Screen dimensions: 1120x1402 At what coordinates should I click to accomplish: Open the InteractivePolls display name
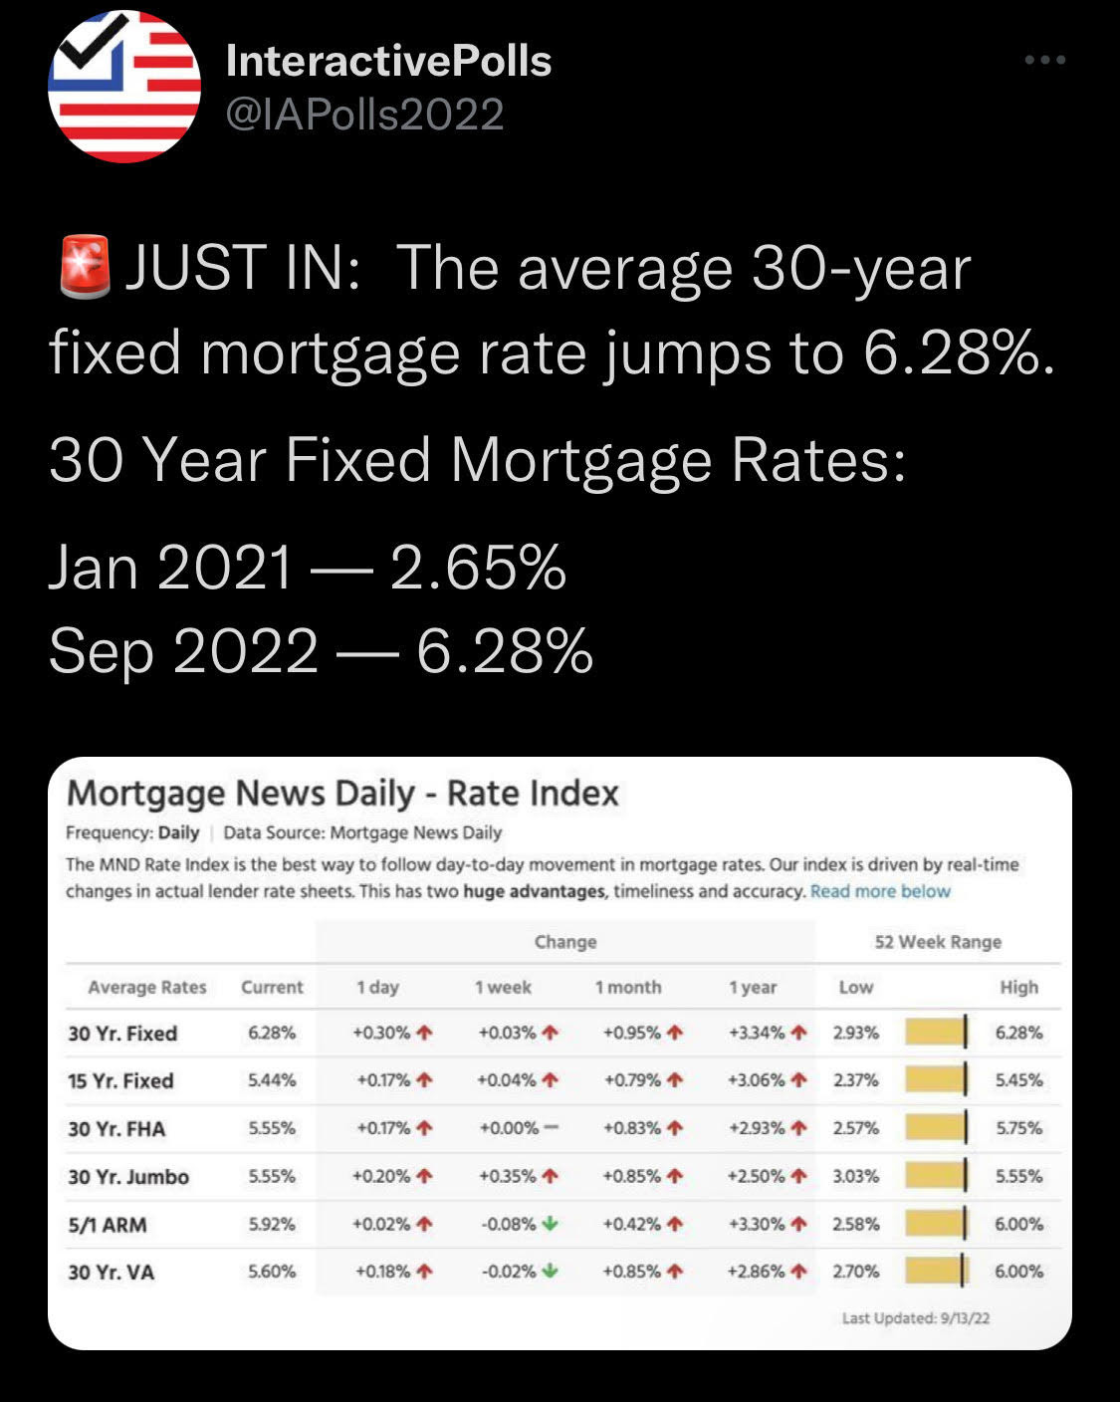[x=388, y=62]
